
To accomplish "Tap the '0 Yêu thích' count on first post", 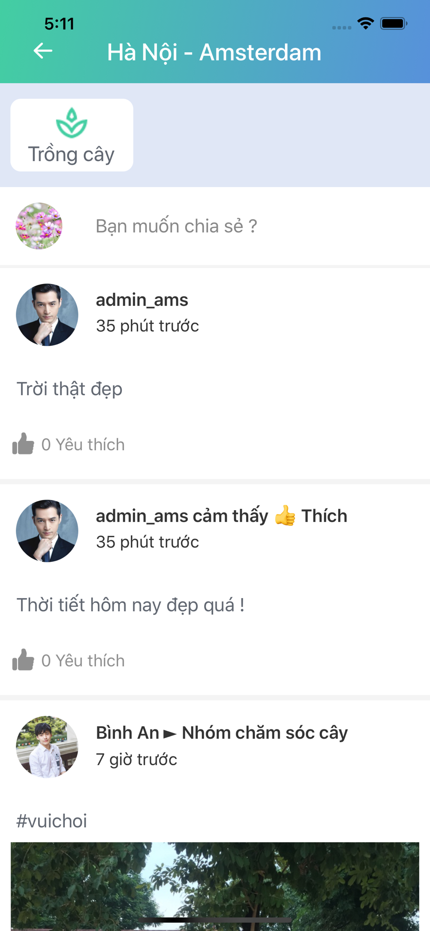I will pos(83,445).
